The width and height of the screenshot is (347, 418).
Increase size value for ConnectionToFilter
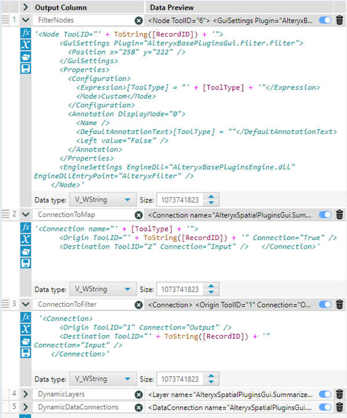211,376
